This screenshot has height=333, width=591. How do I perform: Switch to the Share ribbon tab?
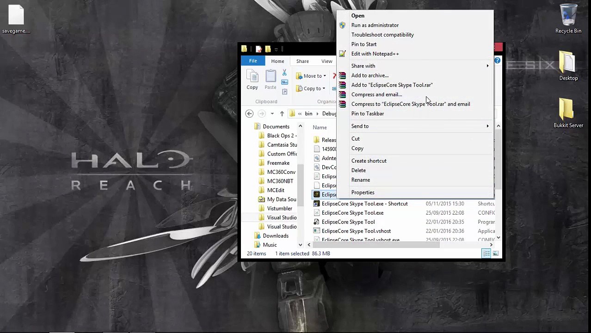(x=302, y=61)
